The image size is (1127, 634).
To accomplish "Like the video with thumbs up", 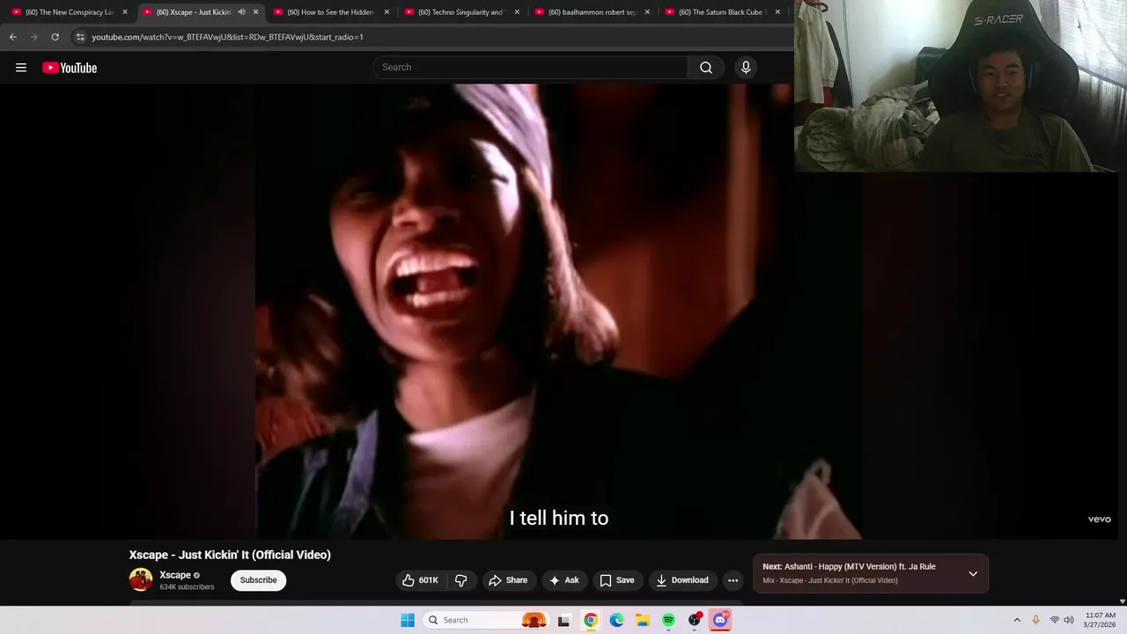I will coord(420,580).
